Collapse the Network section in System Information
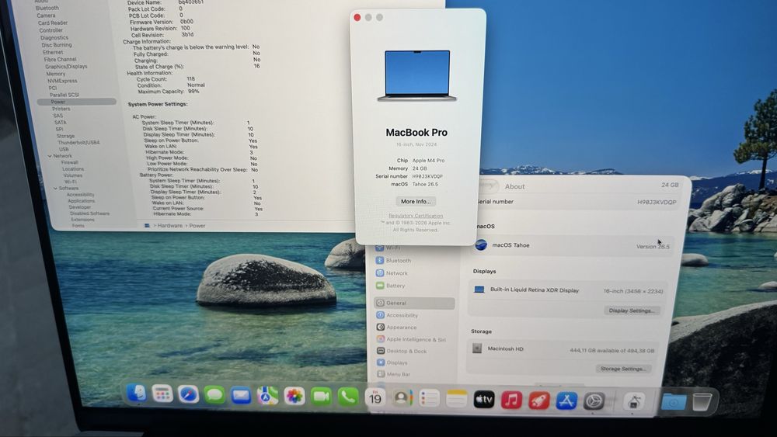Image resolution: width=777 pixels, height=437 pixels. tap(50, 156)
